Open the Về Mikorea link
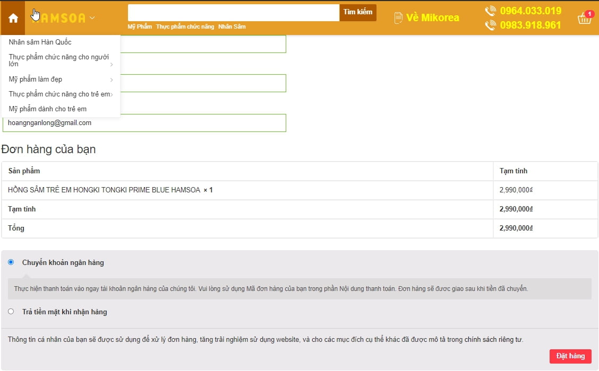The width and height of the screenshot is (599, 371). (x=432, y=17)
